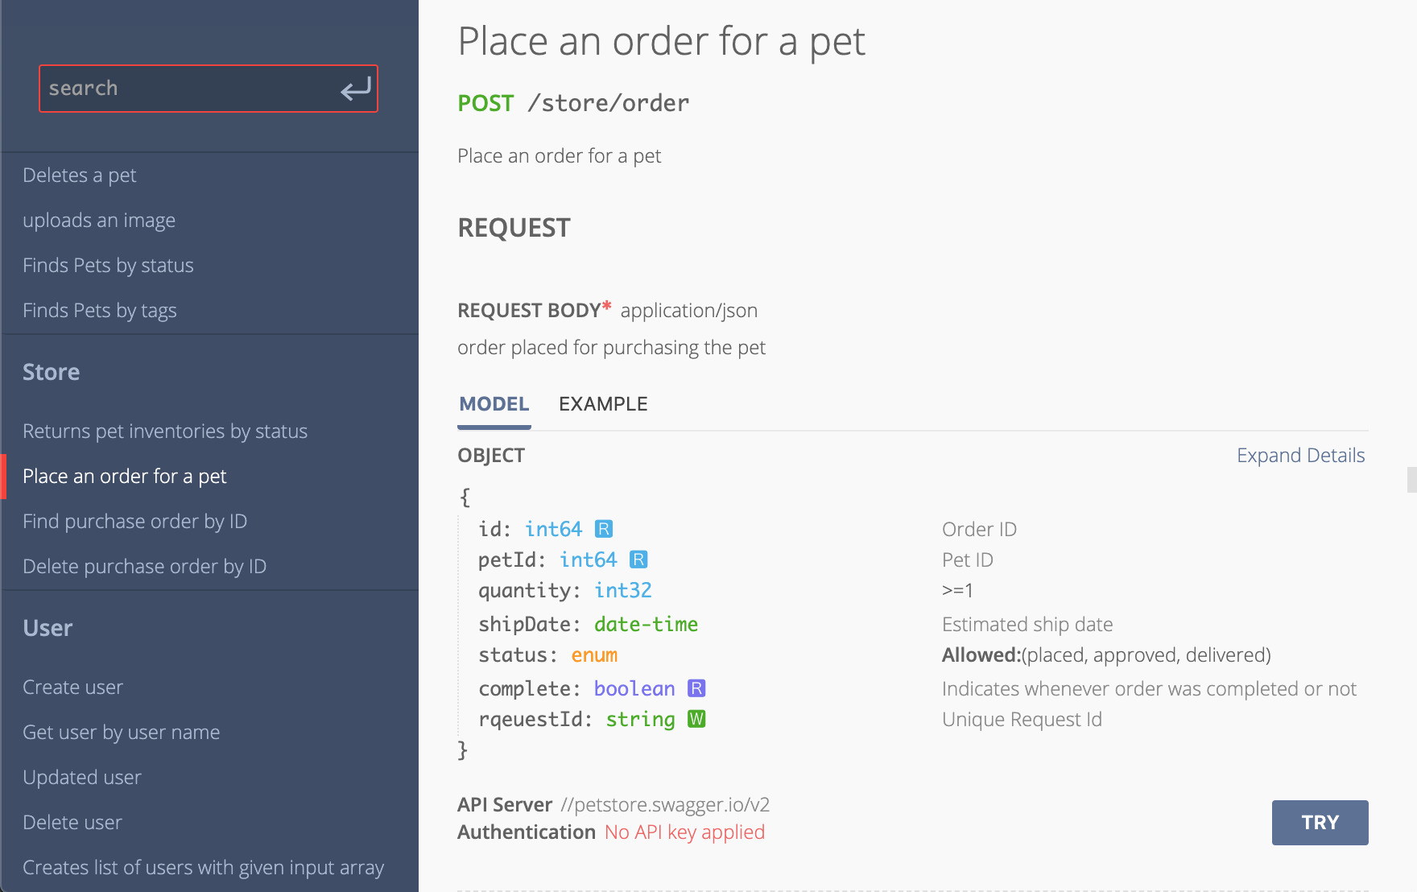The width and height of the screenshot is (1417, 892).
Task: Click the Store section heading
Action: [51, 372]
